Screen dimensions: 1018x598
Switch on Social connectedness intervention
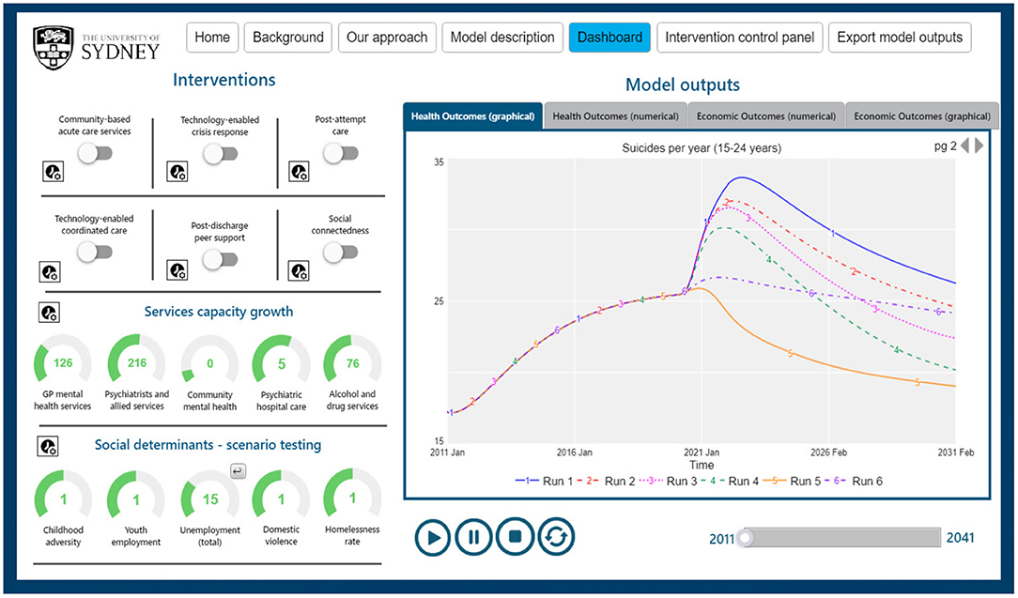tap(340, 252)
